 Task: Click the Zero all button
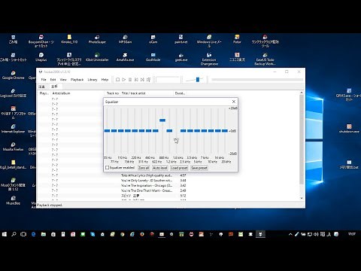[x=144, y=168]
